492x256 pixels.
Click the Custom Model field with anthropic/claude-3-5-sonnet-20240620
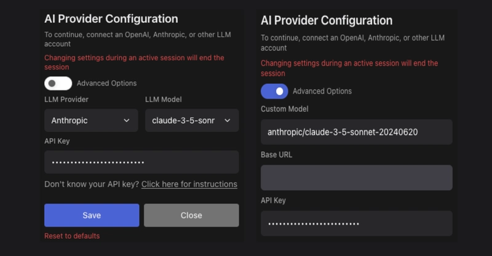[357, 132]
